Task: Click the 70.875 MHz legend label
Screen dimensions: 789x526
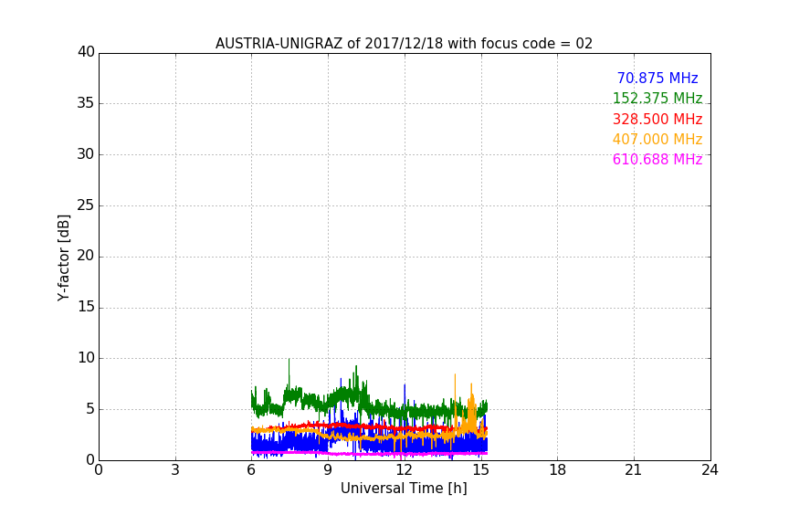Action: click(657, 78)
